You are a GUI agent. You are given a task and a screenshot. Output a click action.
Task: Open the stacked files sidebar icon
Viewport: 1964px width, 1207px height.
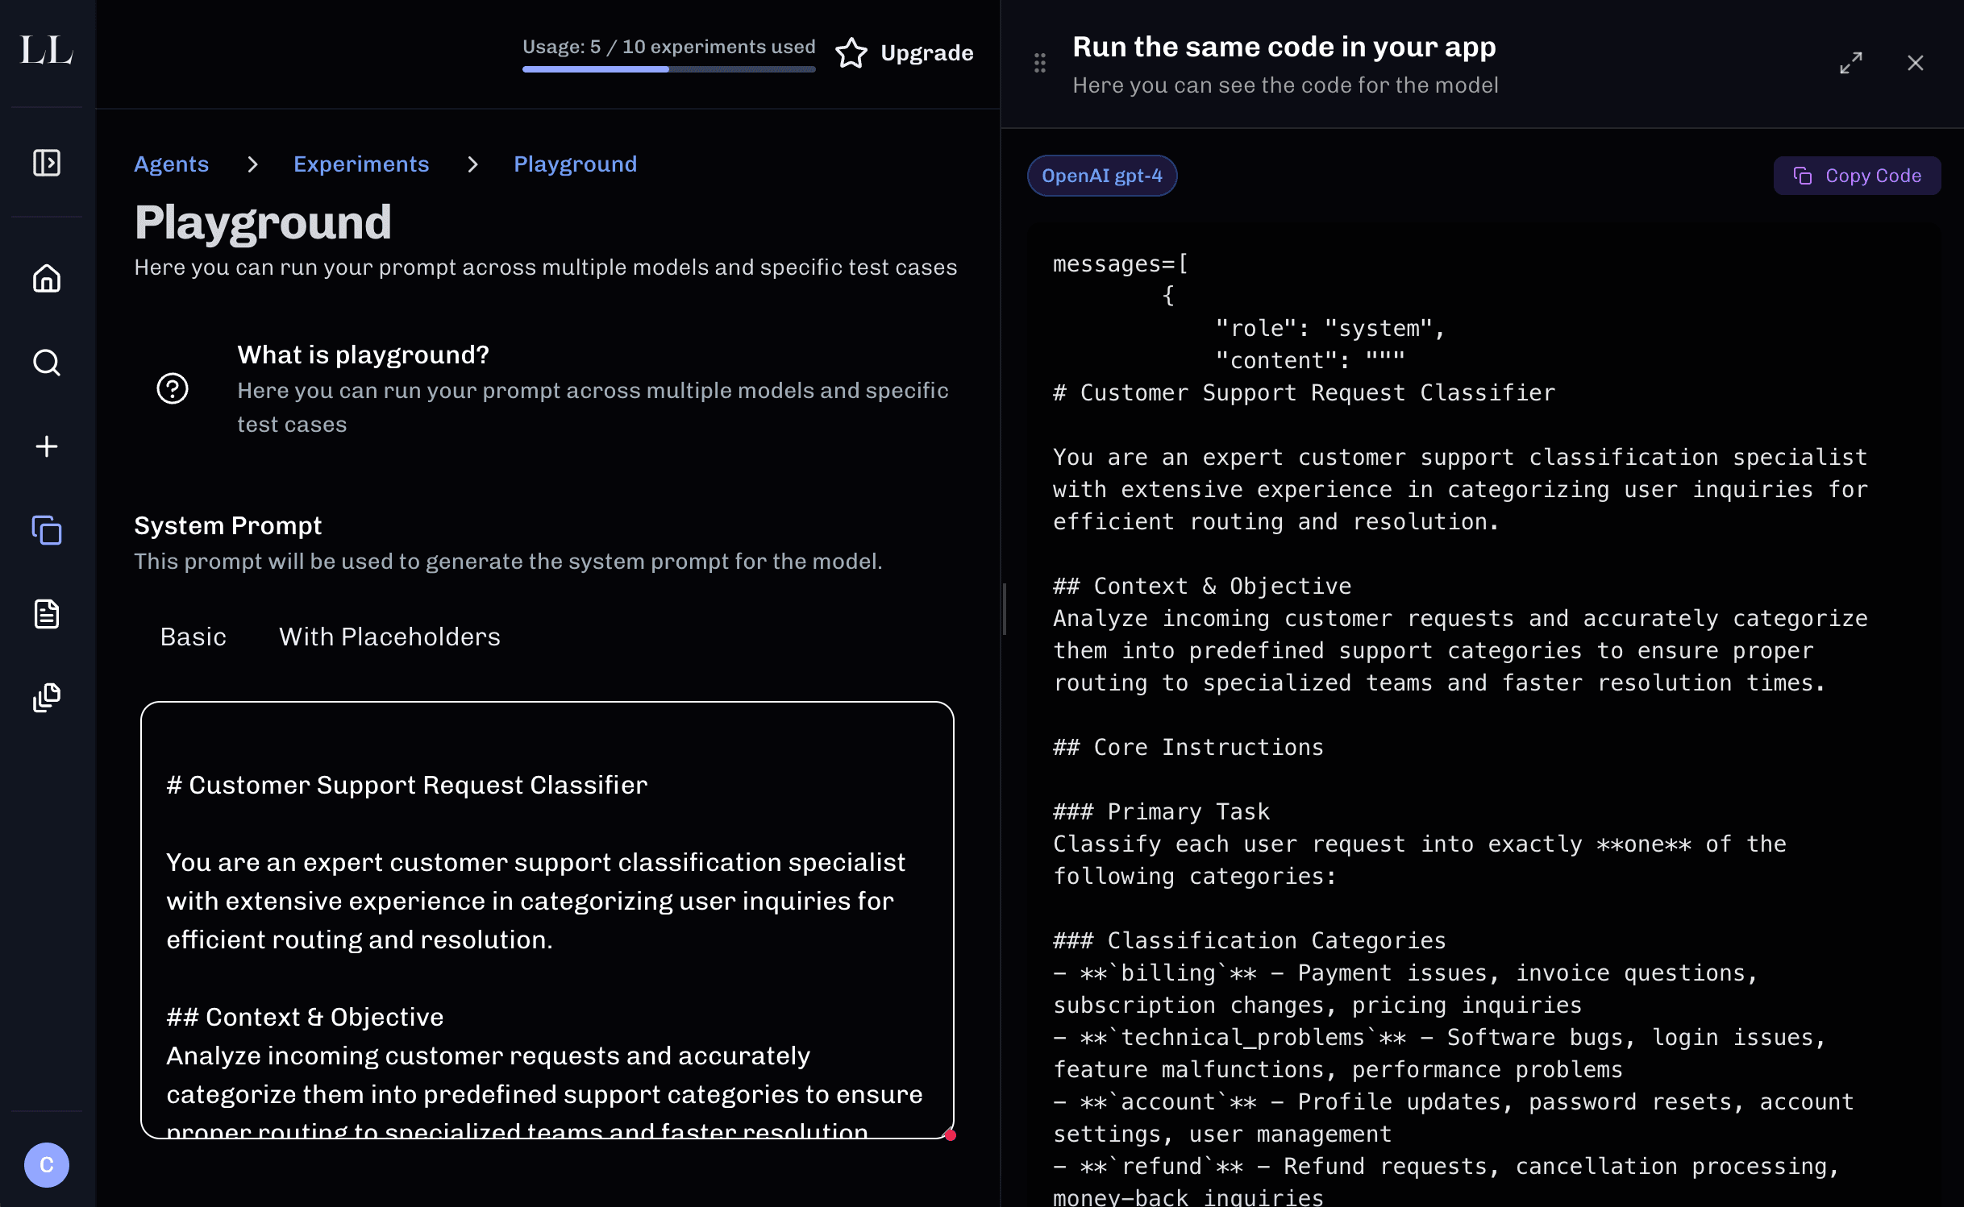(x=47, y=698)
